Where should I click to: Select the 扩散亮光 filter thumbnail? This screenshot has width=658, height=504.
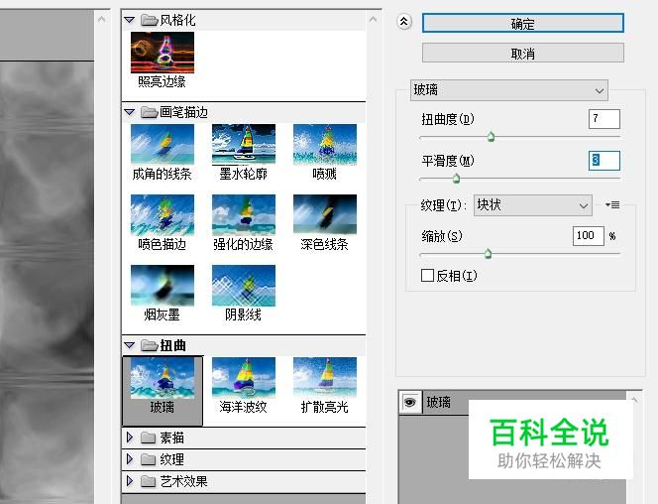(325, 378)
